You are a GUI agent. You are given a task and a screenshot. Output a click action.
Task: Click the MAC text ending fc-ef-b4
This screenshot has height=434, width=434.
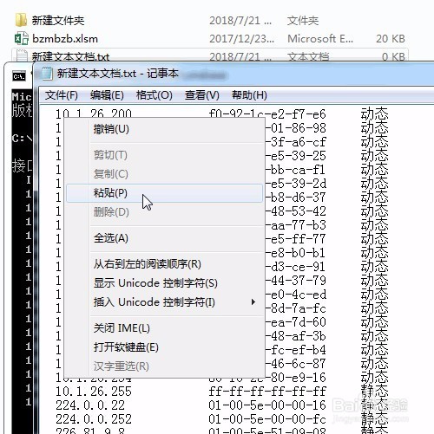tap(296, 350)
